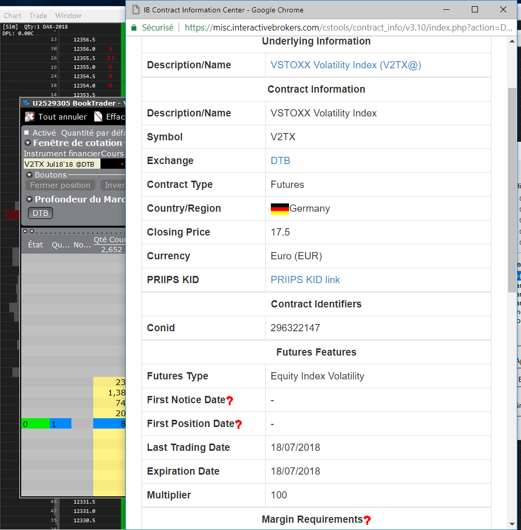Image resolution: width=521 pixels, height=530 pixels.
Task: Click the Sécurisé label in address bar
Action: [x=157, y=28]
